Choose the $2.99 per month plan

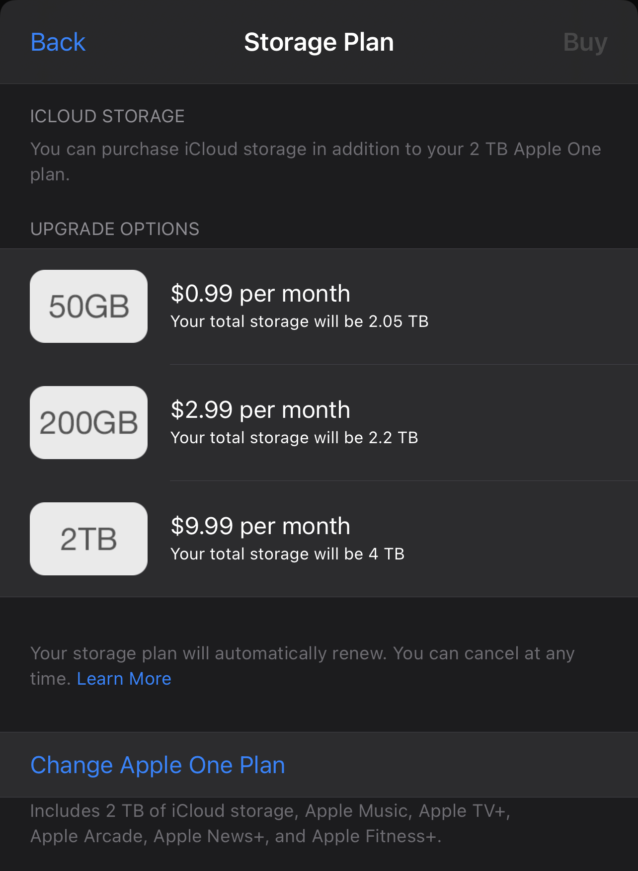pyautogui.click(x=260, y=410)
